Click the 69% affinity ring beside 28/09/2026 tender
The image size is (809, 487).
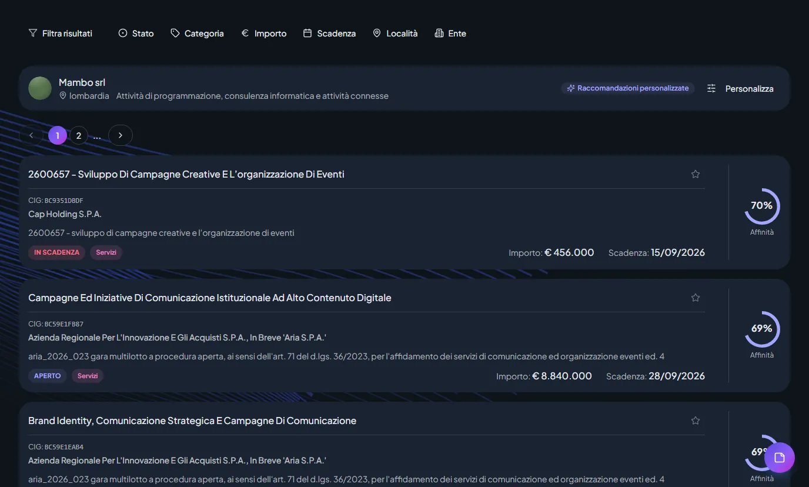762,329
